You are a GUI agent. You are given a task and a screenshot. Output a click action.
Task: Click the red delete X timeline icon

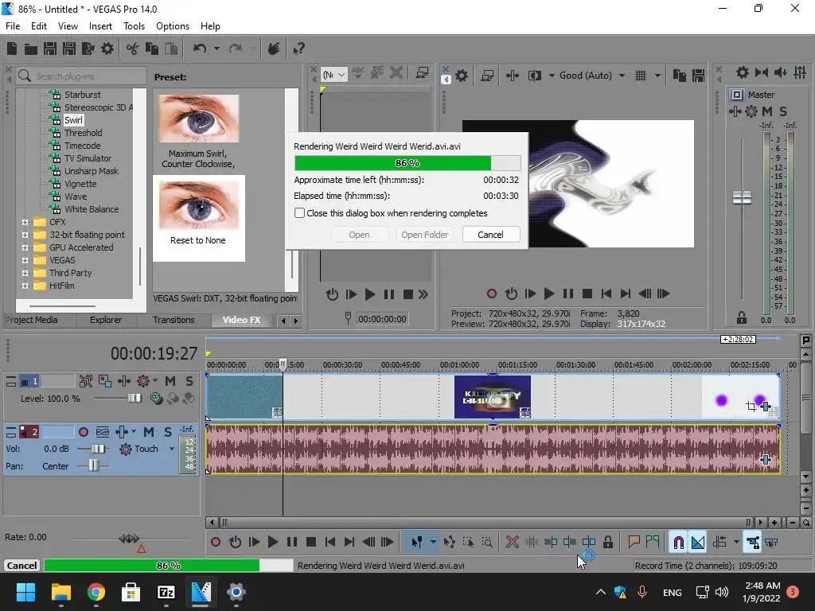(x=512, y=543)
